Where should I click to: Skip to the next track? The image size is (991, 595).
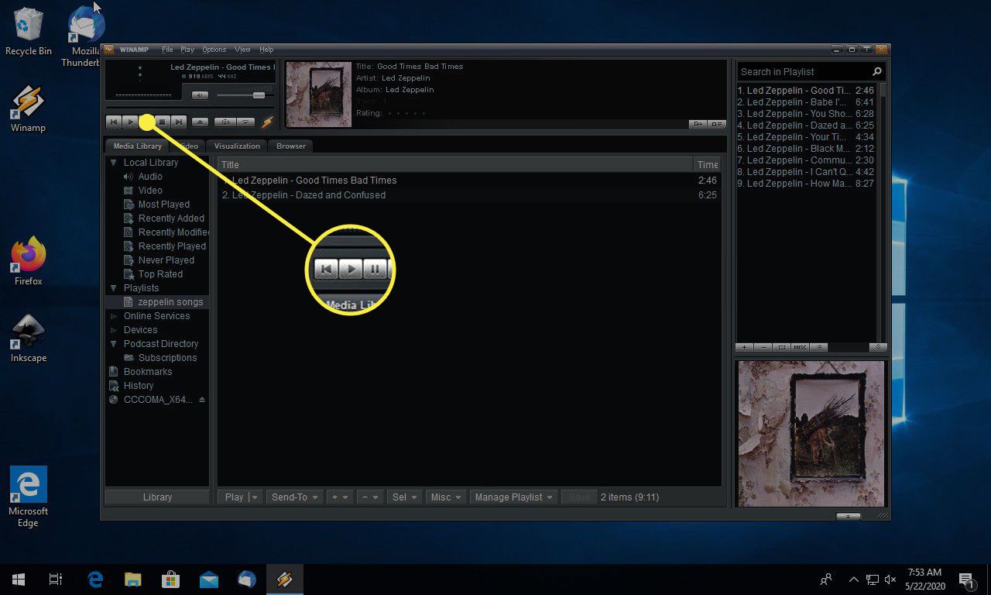tap(179, 122)
